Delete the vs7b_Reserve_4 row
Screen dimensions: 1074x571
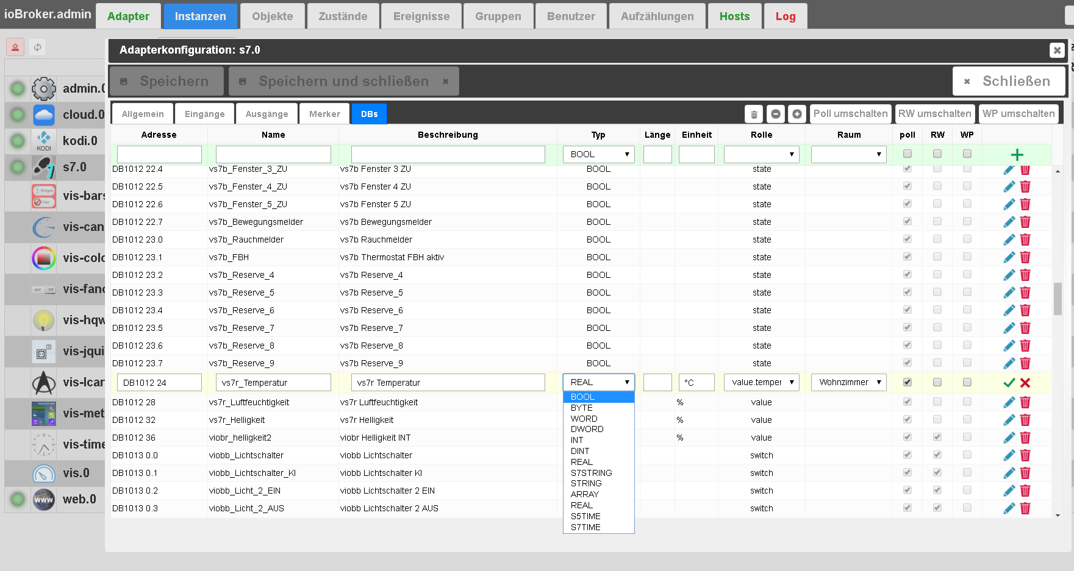coord(1025,275)
